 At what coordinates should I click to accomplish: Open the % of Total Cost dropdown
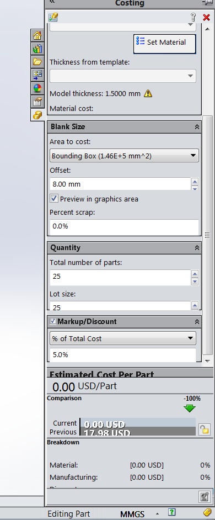[123, 338]
